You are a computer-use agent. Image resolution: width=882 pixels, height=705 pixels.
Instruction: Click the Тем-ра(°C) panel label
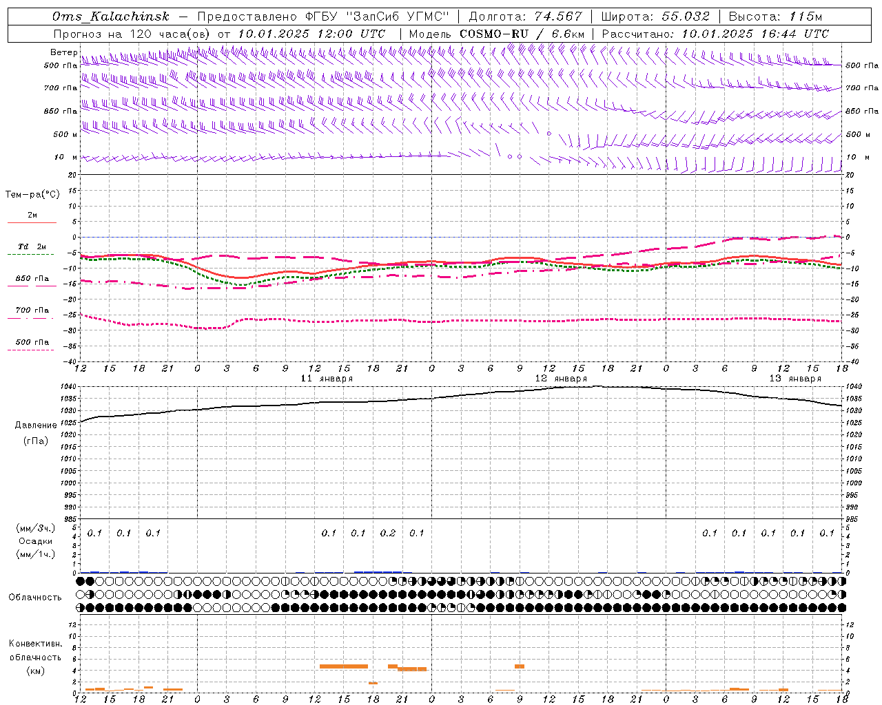pos(32,195)
